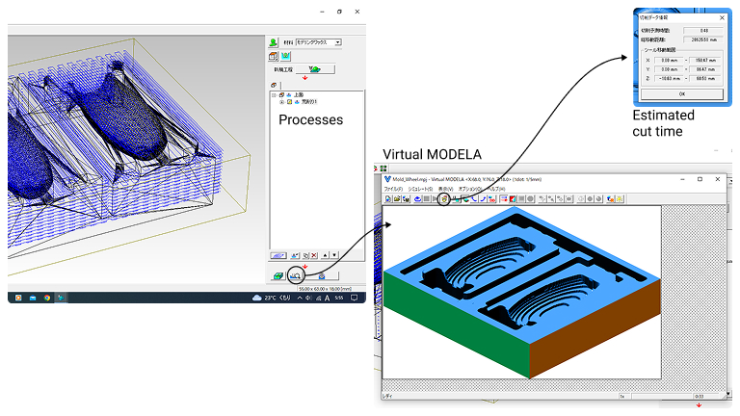Delete the process with the red X icon

[314, 255]
